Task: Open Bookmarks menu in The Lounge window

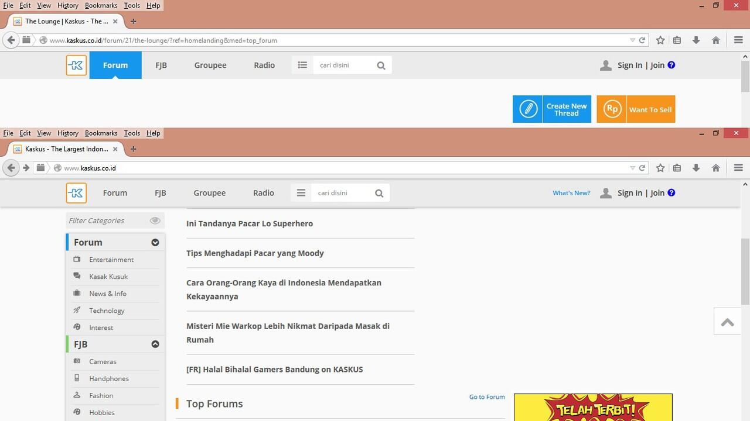Action: click(x=101, y=5)
